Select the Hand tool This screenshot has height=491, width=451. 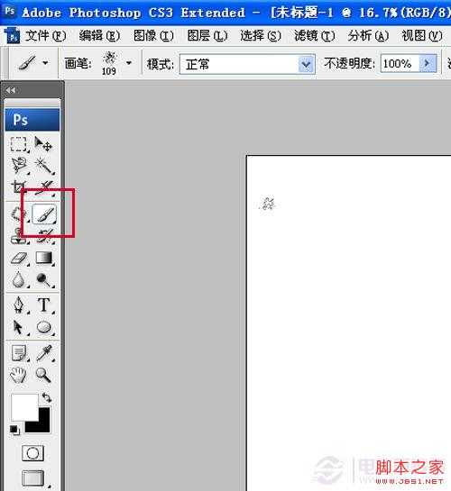point(19,375)
